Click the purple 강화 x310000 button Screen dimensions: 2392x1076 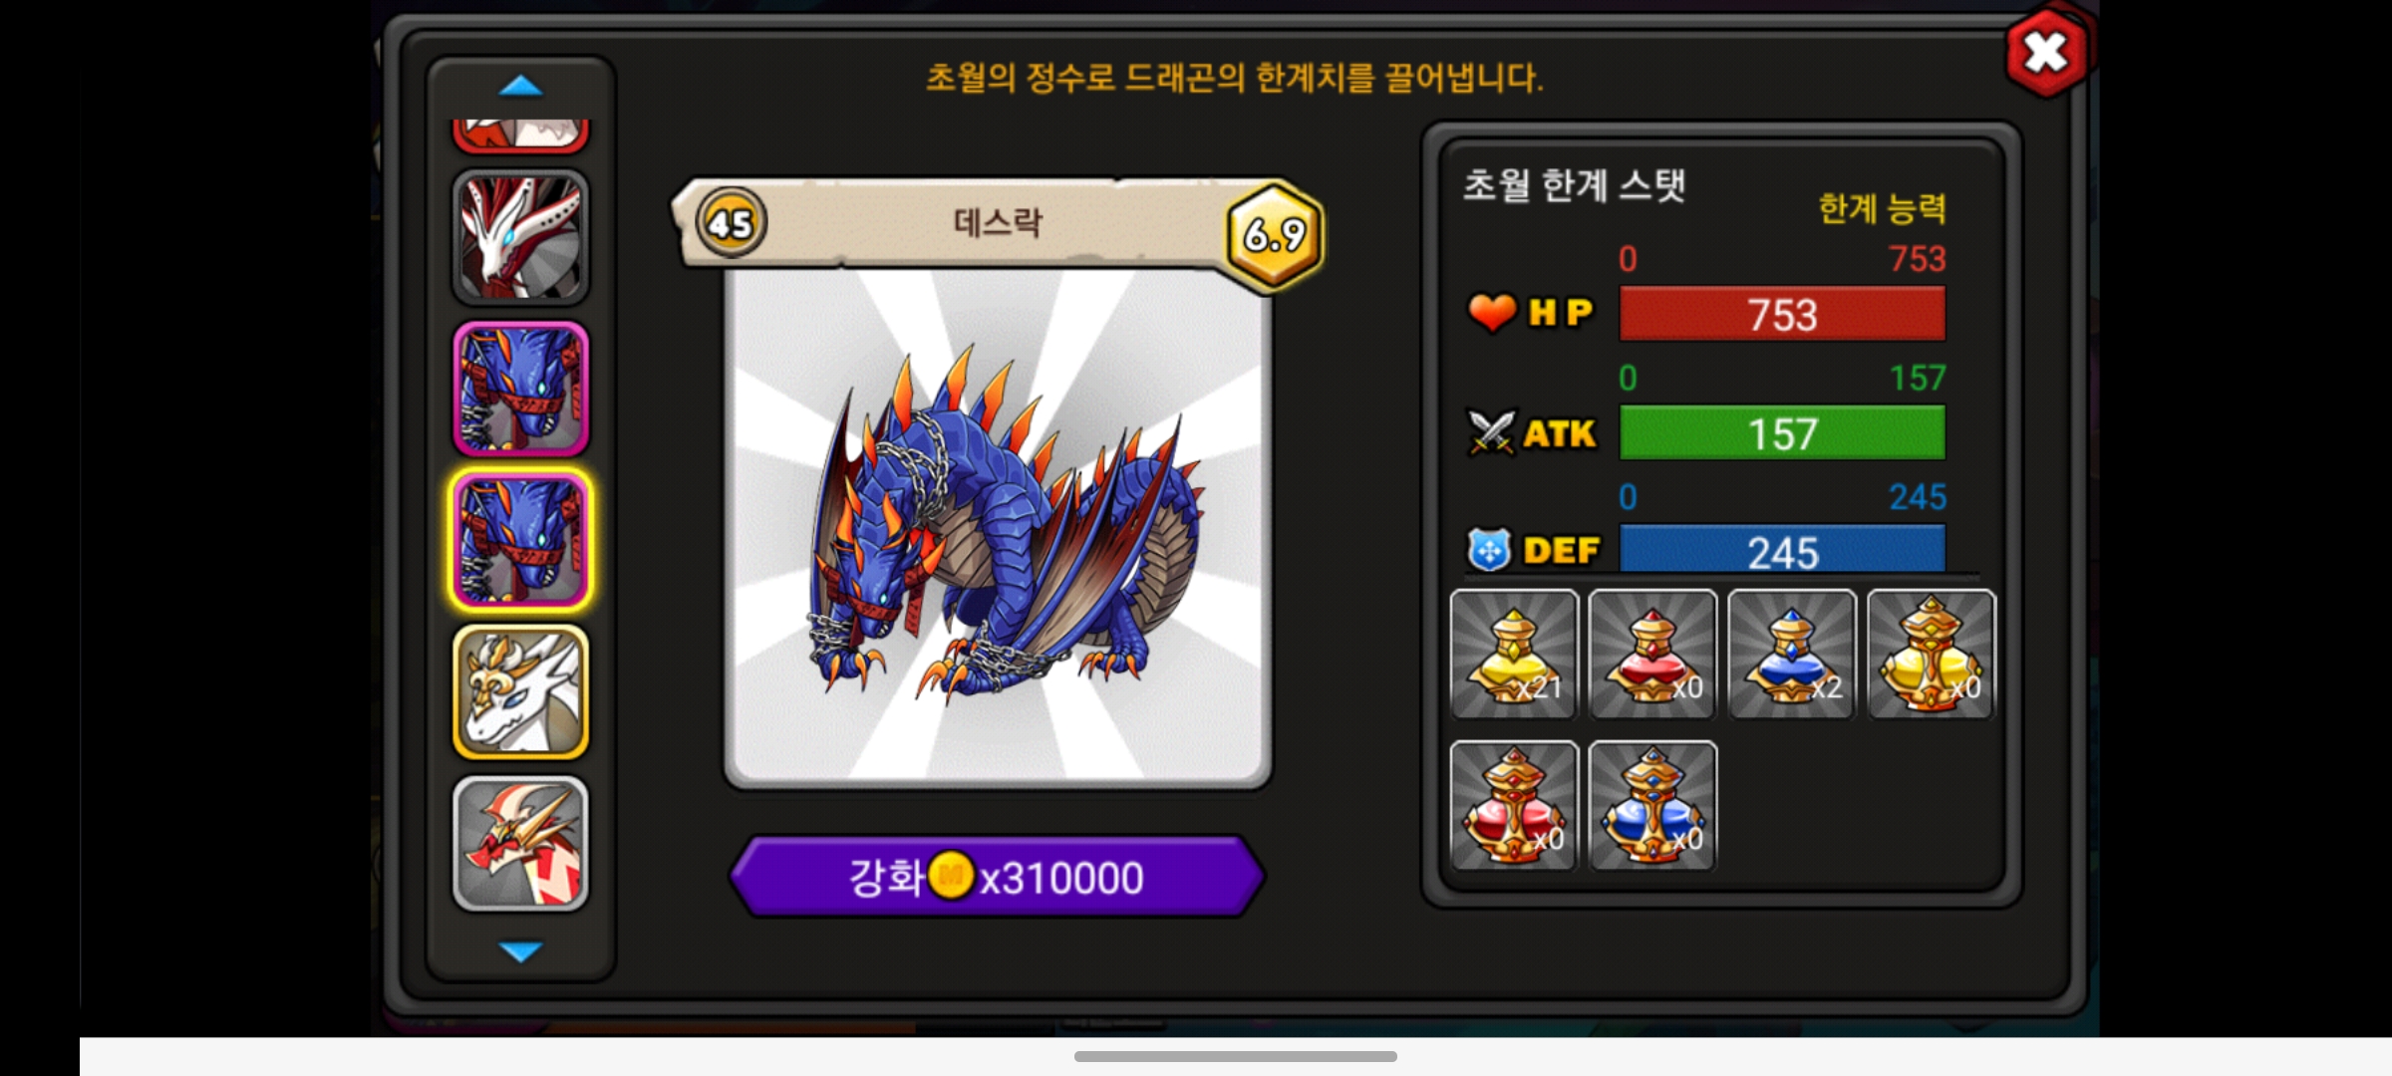(998, 877)
